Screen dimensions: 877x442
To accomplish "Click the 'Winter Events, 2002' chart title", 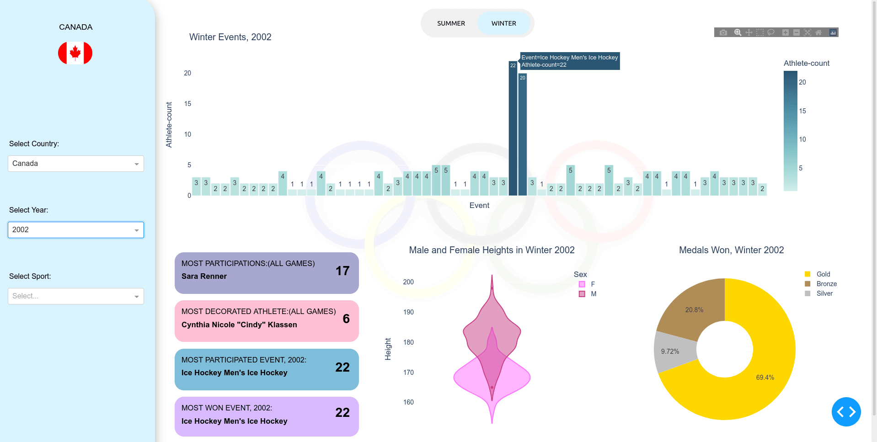I will (x=230, y=37).
